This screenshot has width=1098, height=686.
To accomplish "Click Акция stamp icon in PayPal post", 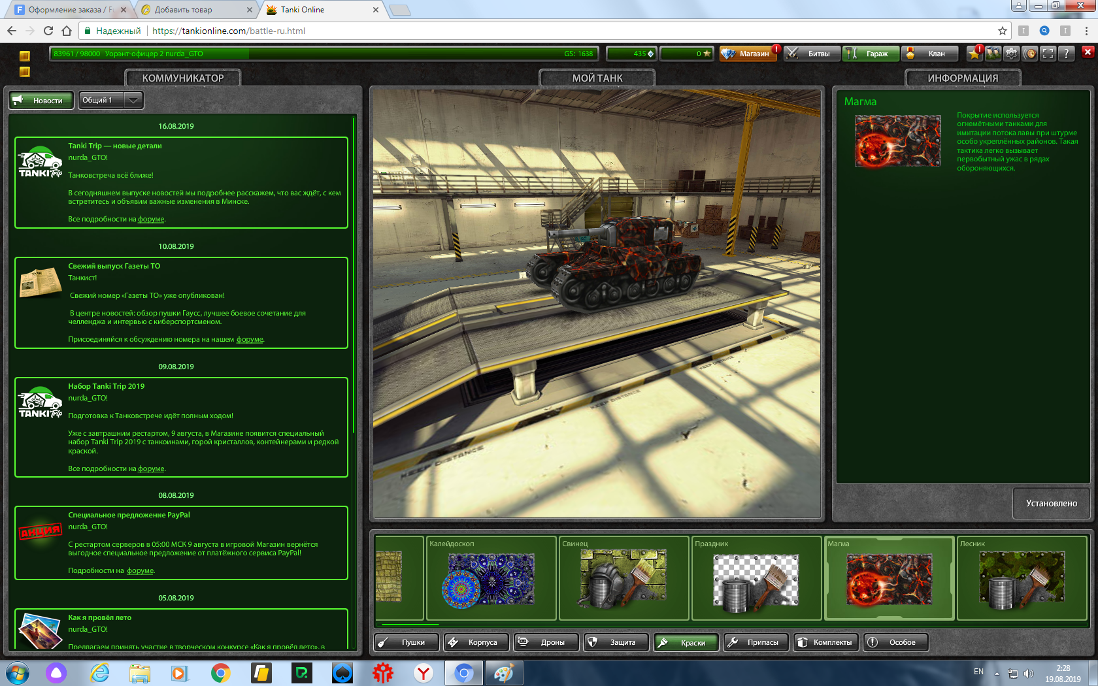I will [x=40, y=531].
